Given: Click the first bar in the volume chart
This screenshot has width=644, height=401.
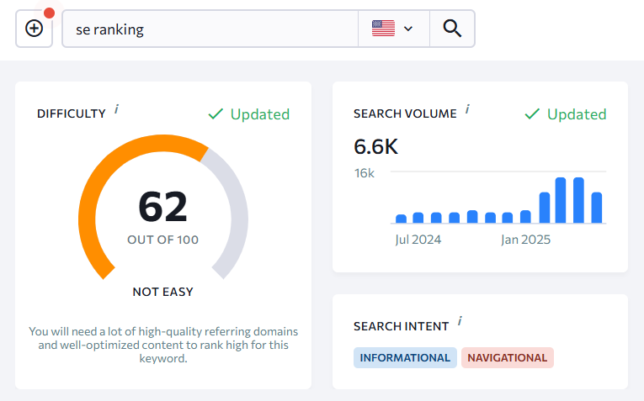Looking at the screenshot, I should 401,219.
